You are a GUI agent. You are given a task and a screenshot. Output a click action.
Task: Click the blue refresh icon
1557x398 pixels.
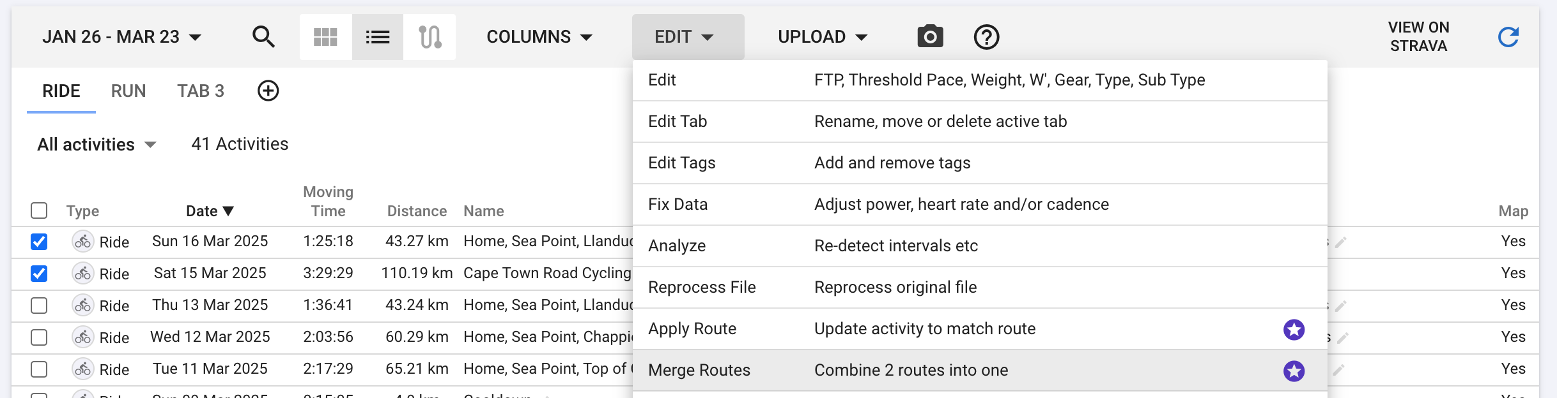(1508, 37)
